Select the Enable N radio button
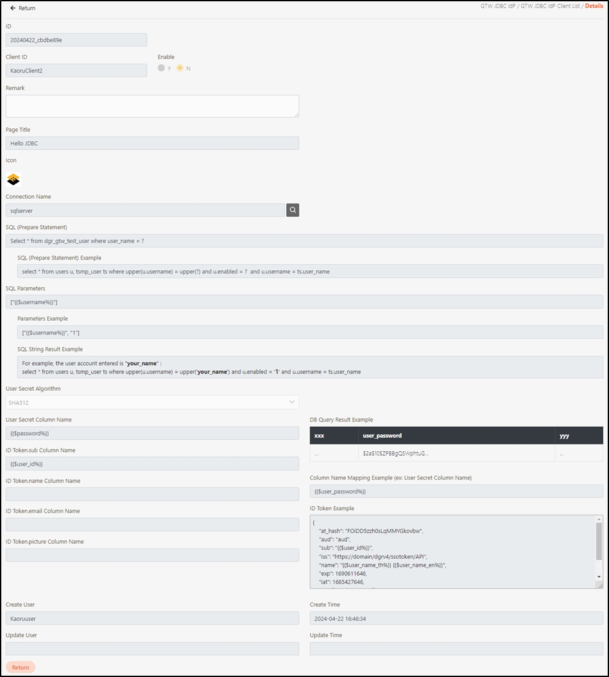 click(180, 68)
